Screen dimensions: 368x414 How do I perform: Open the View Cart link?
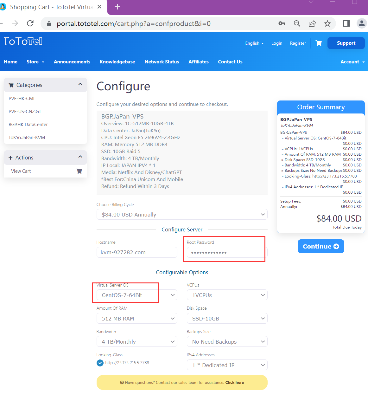21,171
